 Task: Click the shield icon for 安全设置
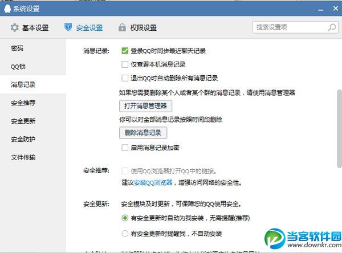coord(68,27)
